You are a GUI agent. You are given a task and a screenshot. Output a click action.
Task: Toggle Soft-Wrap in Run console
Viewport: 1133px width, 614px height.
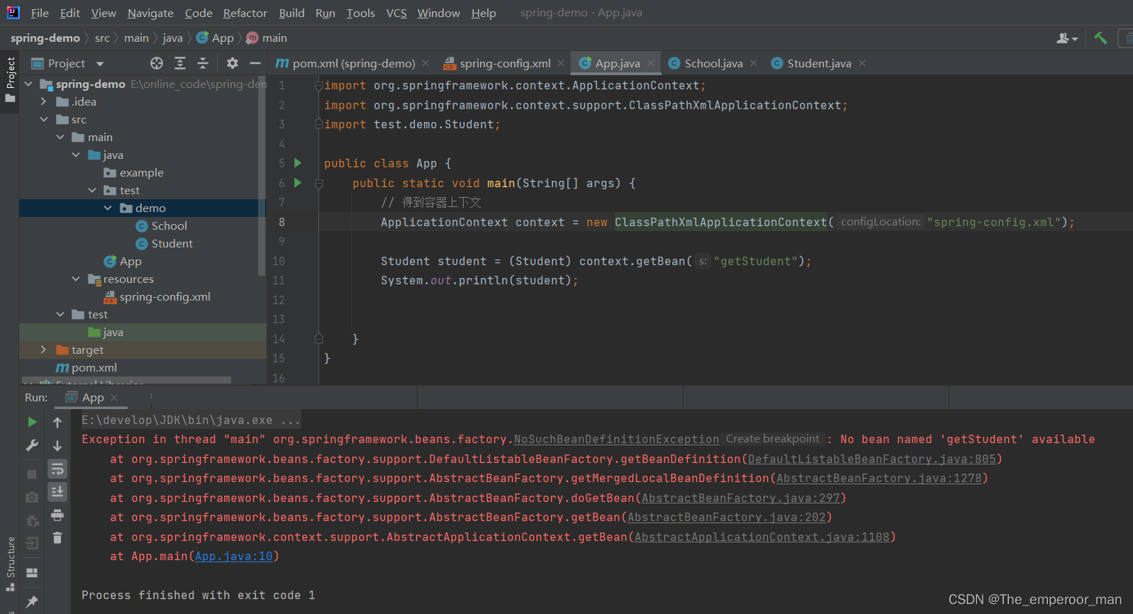tap(57, 469)
